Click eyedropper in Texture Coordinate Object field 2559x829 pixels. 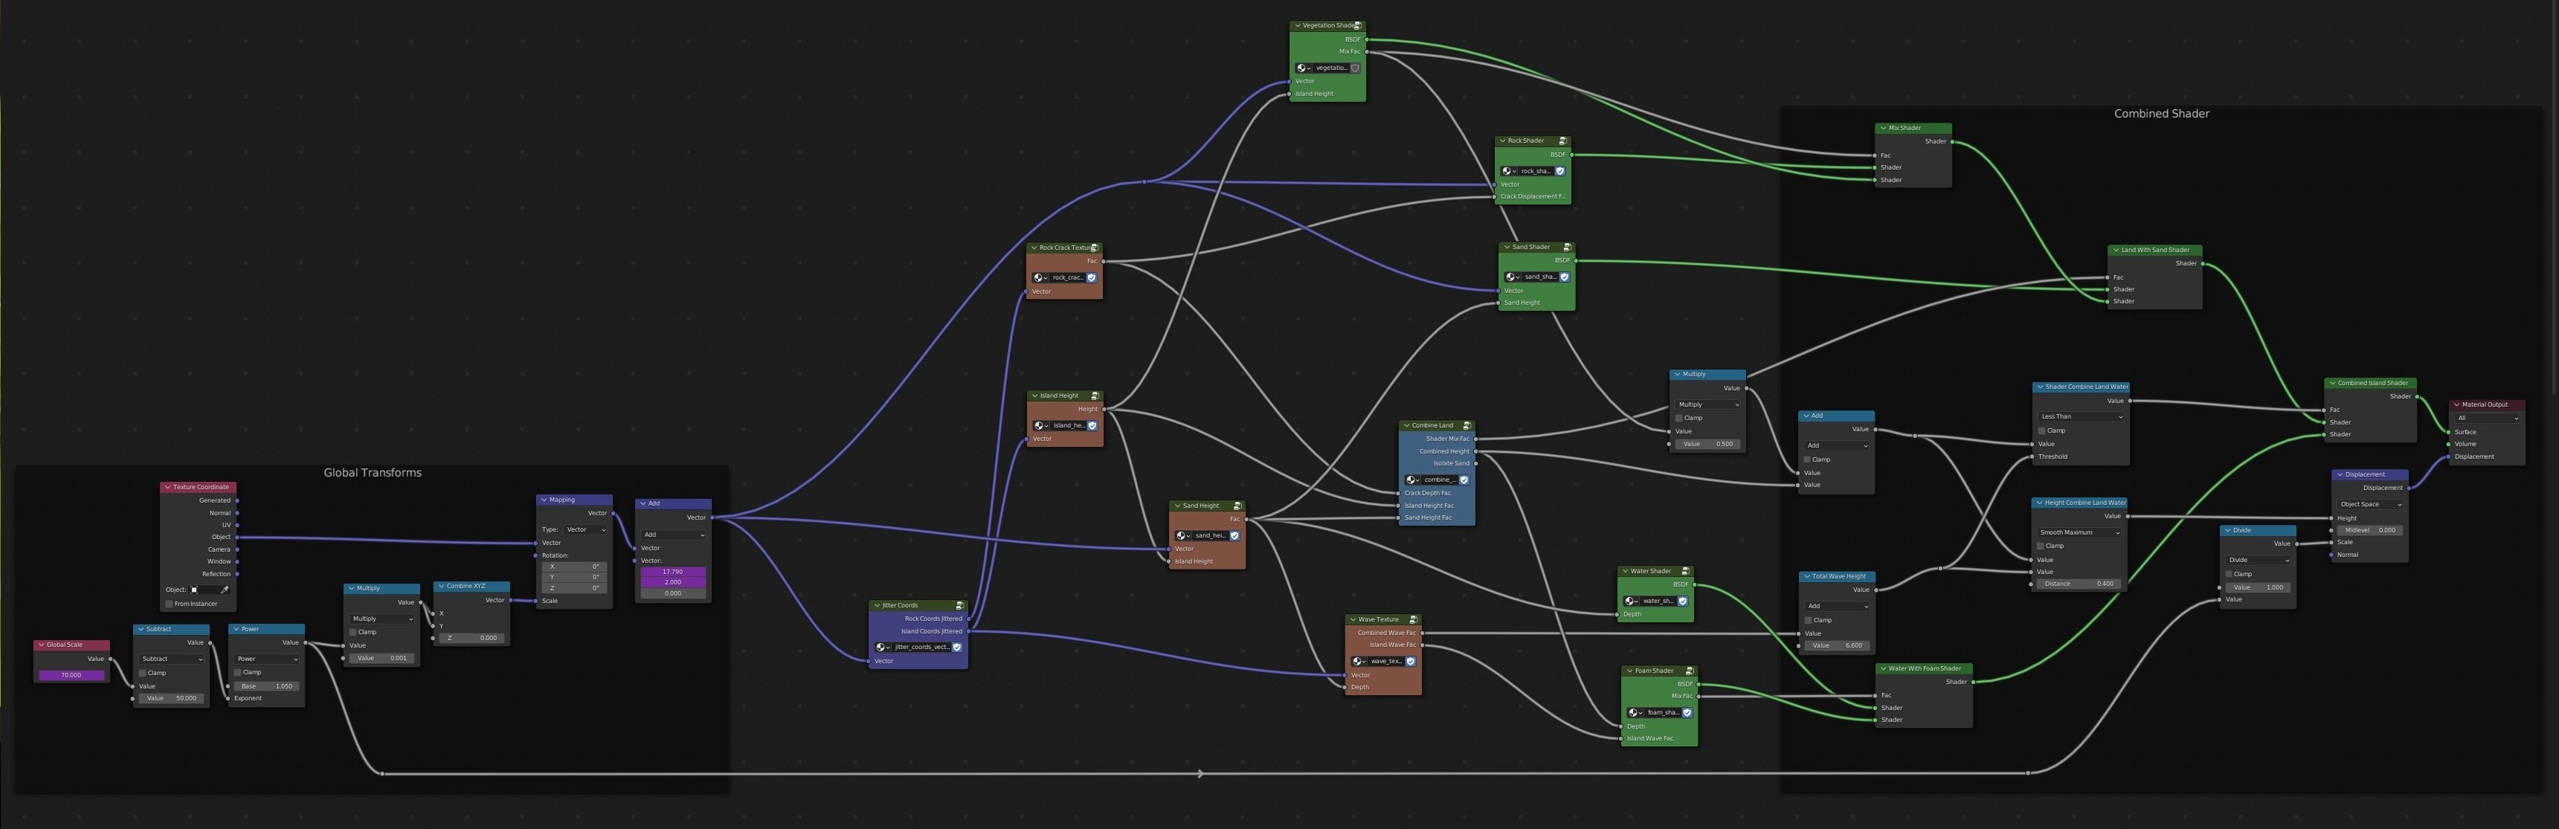[225, 590]
